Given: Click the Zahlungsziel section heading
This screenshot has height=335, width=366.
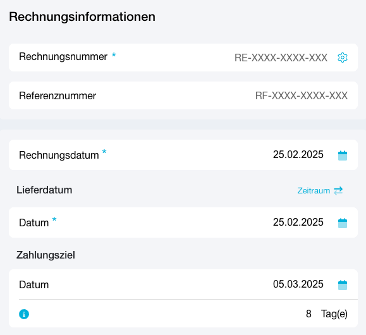Looking at the screenshot, I should pos(46,255).
